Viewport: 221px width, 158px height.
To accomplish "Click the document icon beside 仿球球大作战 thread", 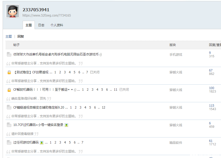I will click(9, 54).
